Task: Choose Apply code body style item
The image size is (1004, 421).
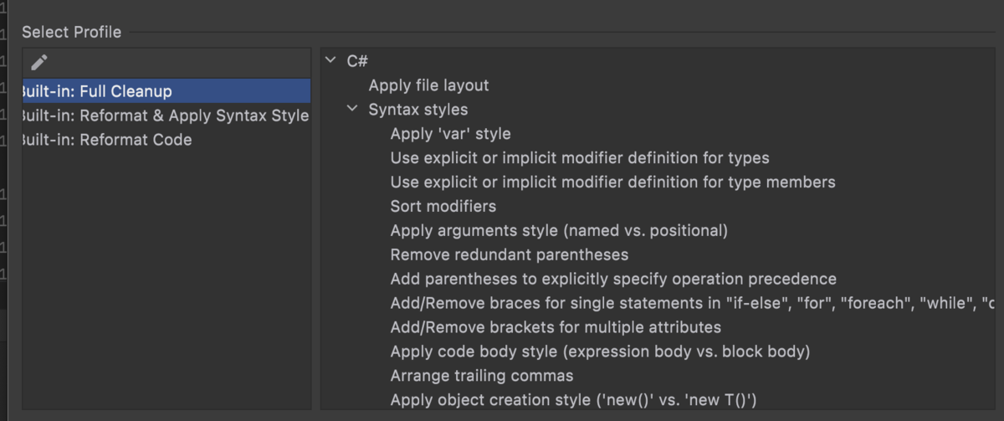Action: [x=600, y=352]
